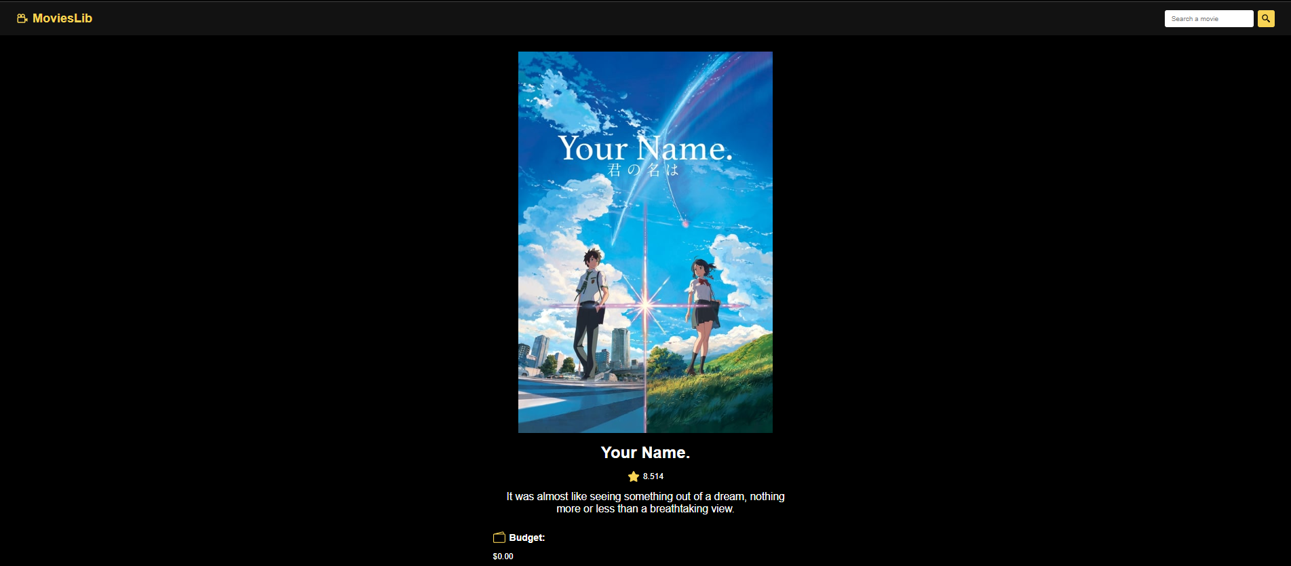Select the $0.00 budget value
Image resolution: width=1291 pixels, height=566 pixels.
[503, 556]
